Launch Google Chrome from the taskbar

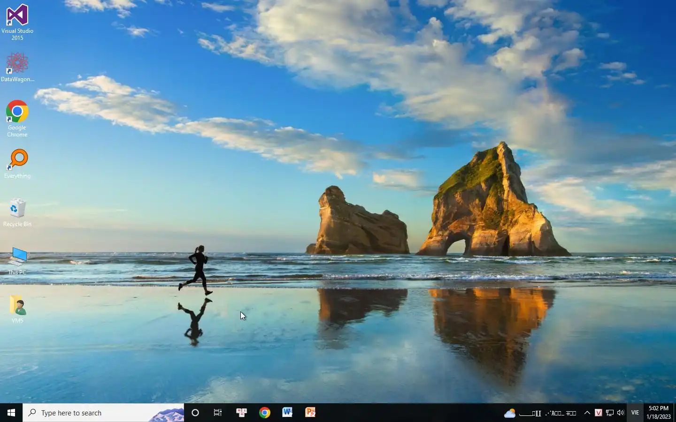point(265,413)
